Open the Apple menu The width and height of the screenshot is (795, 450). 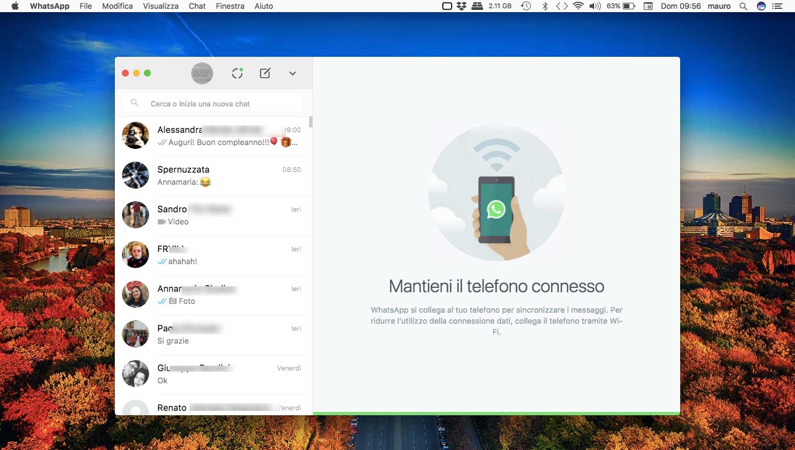pos(15,6)
